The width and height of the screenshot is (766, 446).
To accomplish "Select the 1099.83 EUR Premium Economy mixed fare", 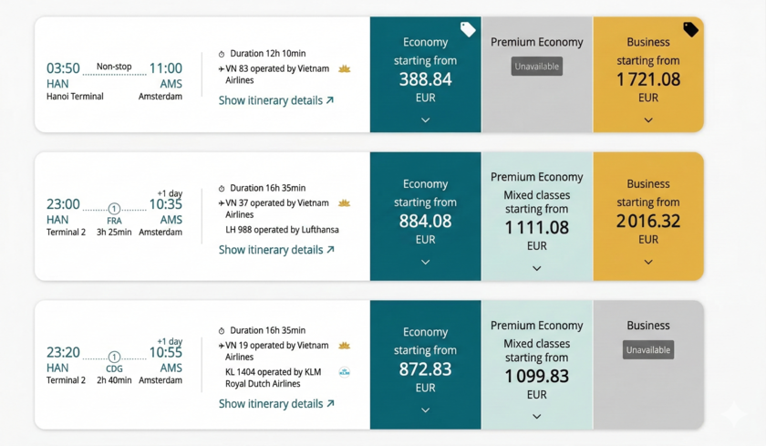I will [x=536, y=376].
